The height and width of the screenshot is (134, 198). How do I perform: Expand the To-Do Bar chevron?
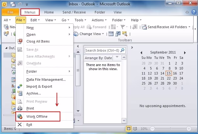(132, 48)
